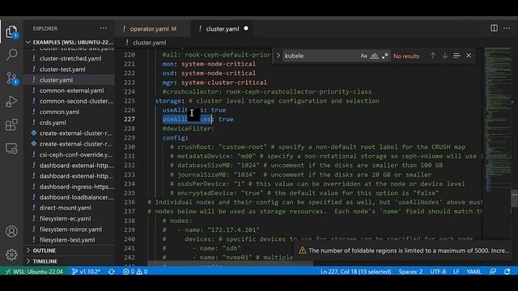
Task: Click cluster.yaml in the breadcrumb
Action: [150, 43]
